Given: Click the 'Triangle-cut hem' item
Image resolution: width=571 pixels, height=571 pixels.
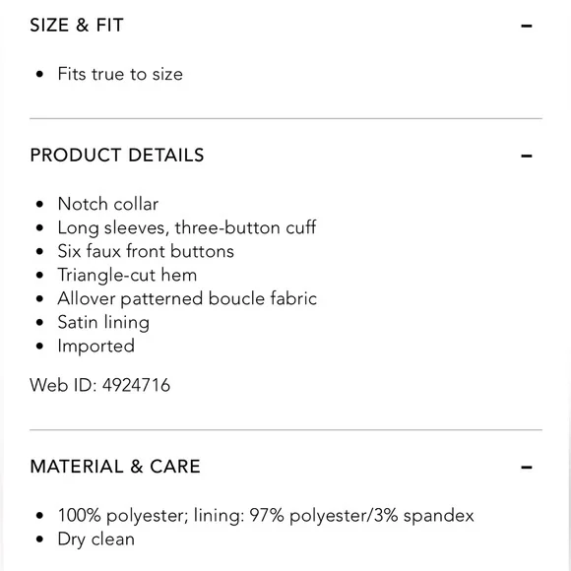Looking at the screenshot, I should [x=127, y=276].
